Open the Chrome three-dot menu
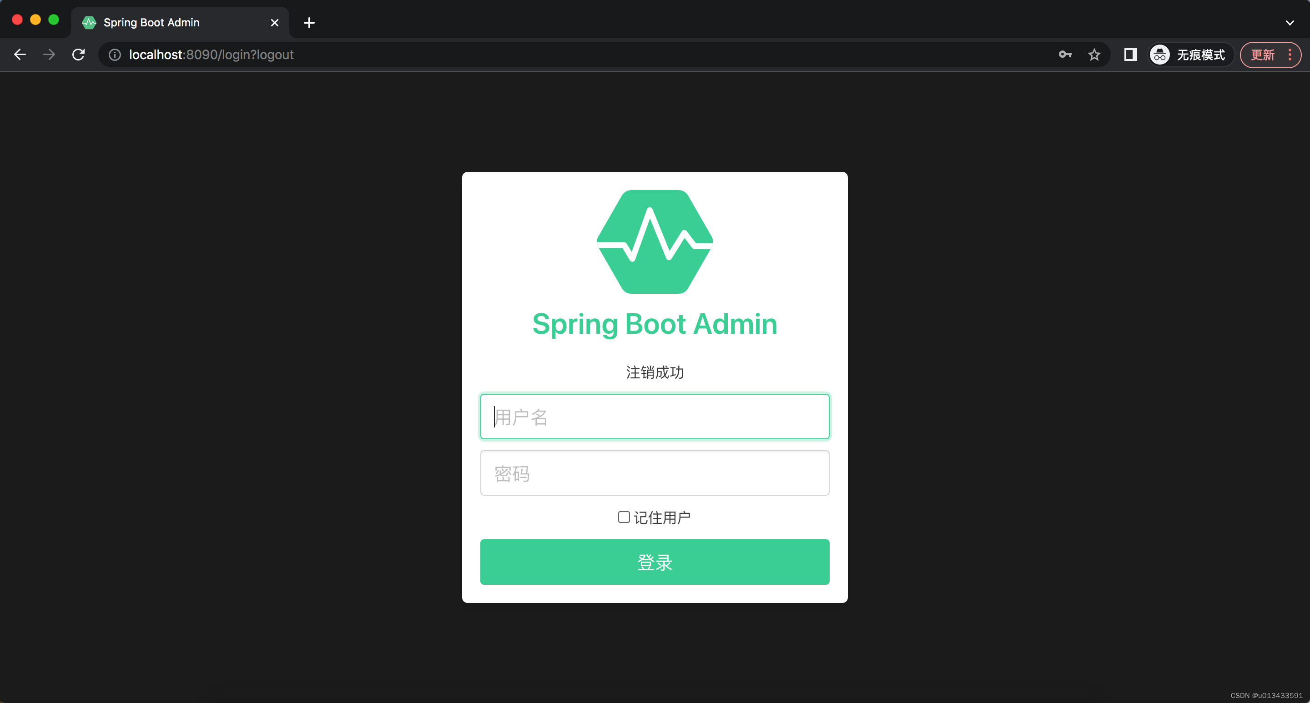 (1290, 55)
